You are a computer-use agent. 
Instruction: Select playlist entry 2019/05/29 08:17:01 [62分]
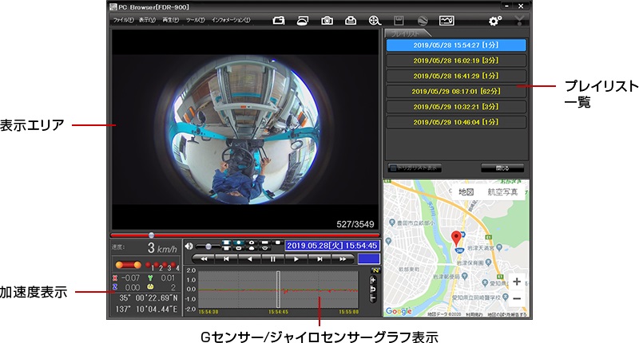coord(455,91)
